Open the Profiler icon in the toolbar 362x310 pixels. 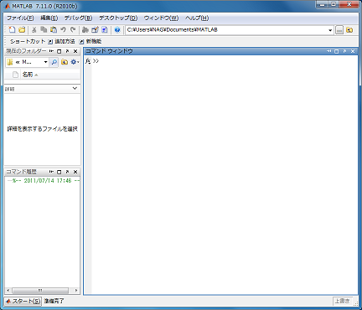(105, 29)
